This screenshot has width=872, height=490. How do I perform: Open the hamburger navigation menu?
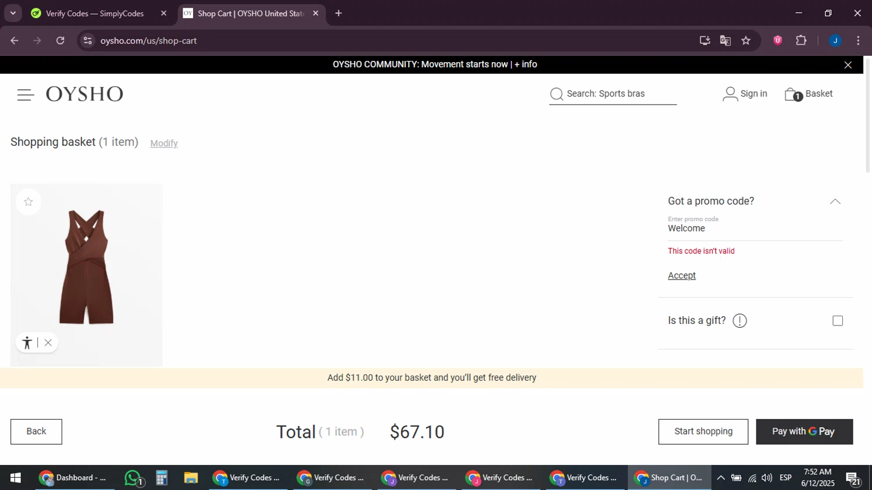[26, 95]
